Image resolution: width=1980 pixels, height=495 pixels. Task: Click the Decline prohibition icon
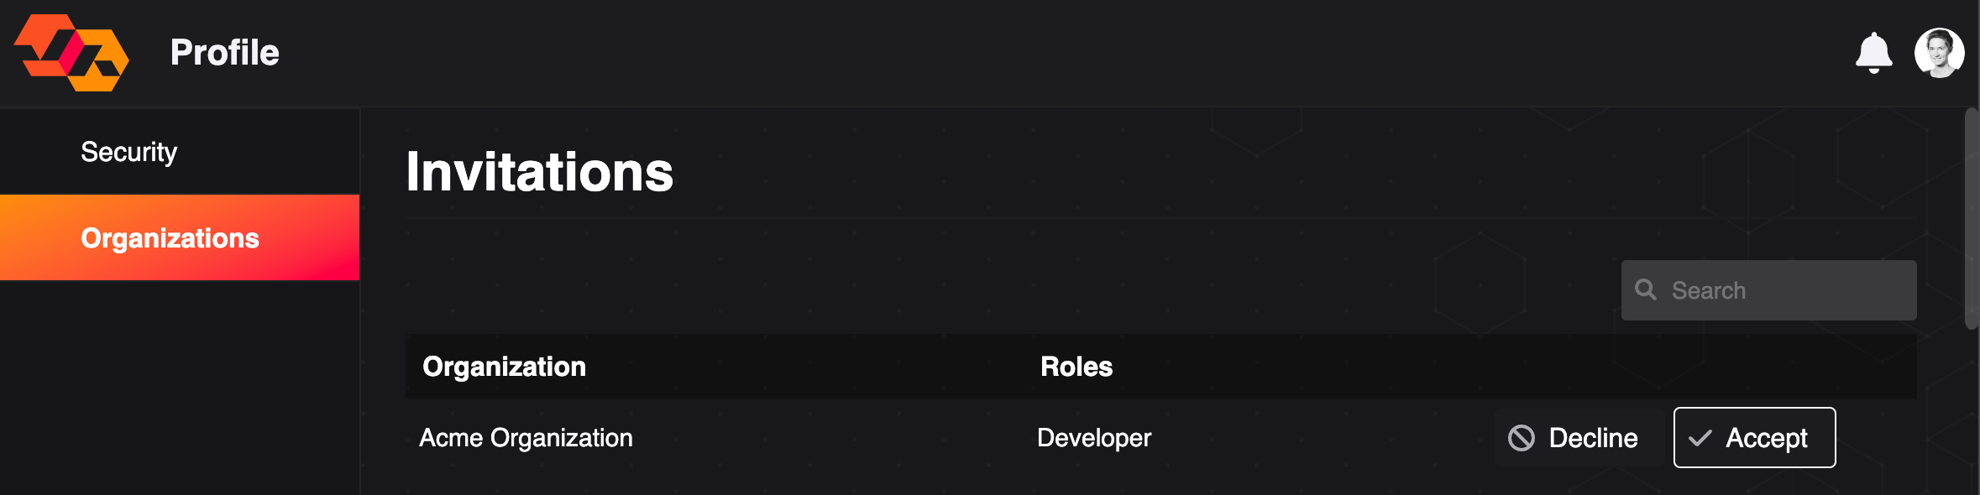pos(1521,438)
